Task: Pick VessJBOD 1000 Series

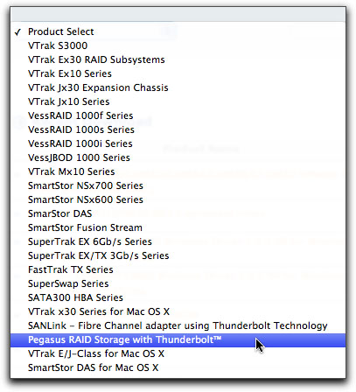Action: [178, 157]
